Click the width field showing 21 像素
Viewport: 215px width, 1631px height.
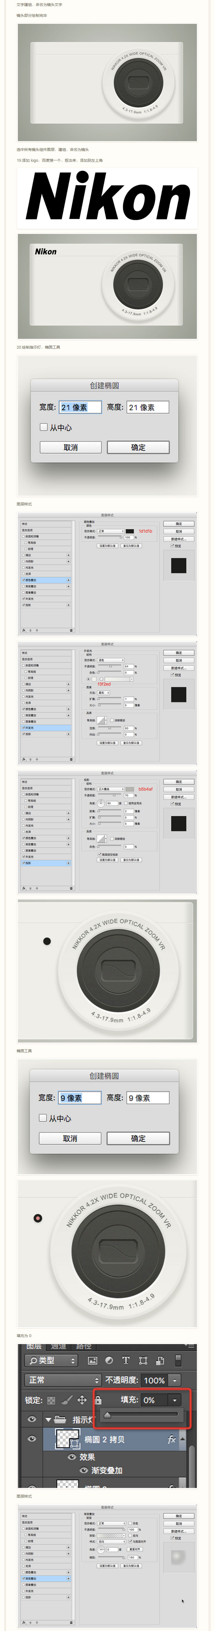pos(80,407)
